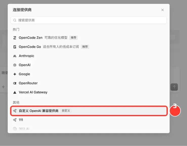Click the OpenRouter logo icon
The height and width of the screenshot is (146, 187).
[x=15, y=83]
